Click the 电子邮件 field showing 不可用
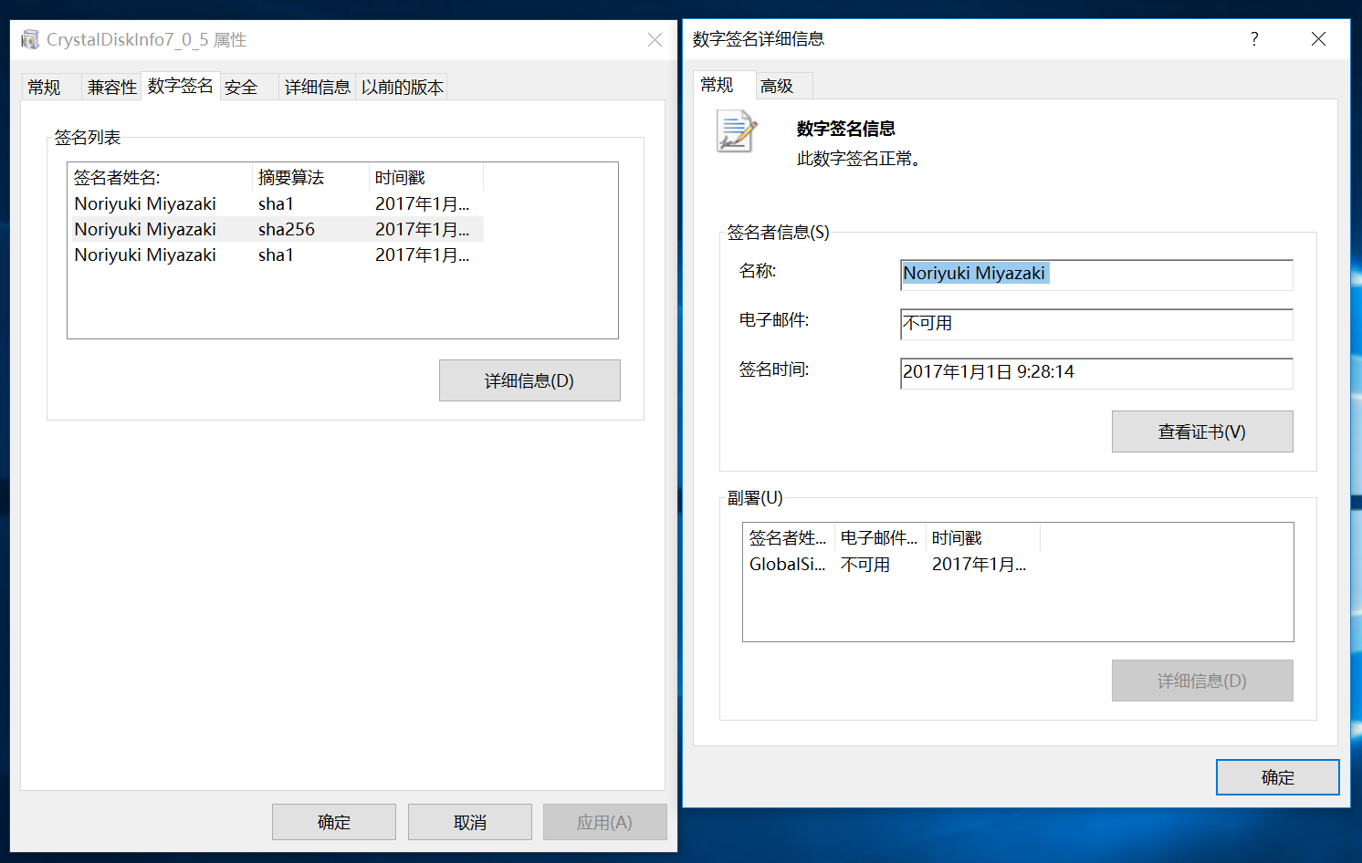1362x863 pixels. tap(1096, 323)
